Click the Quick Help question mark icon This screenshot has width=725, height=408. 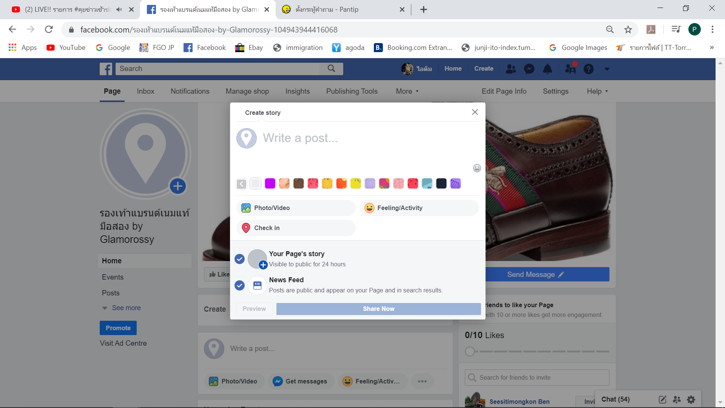pyautogui.click(x=588, y=69)
